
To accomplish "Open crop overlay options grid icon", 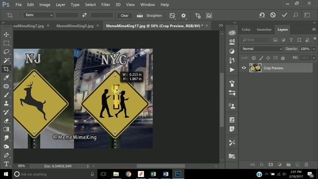I will pos(172,15).
